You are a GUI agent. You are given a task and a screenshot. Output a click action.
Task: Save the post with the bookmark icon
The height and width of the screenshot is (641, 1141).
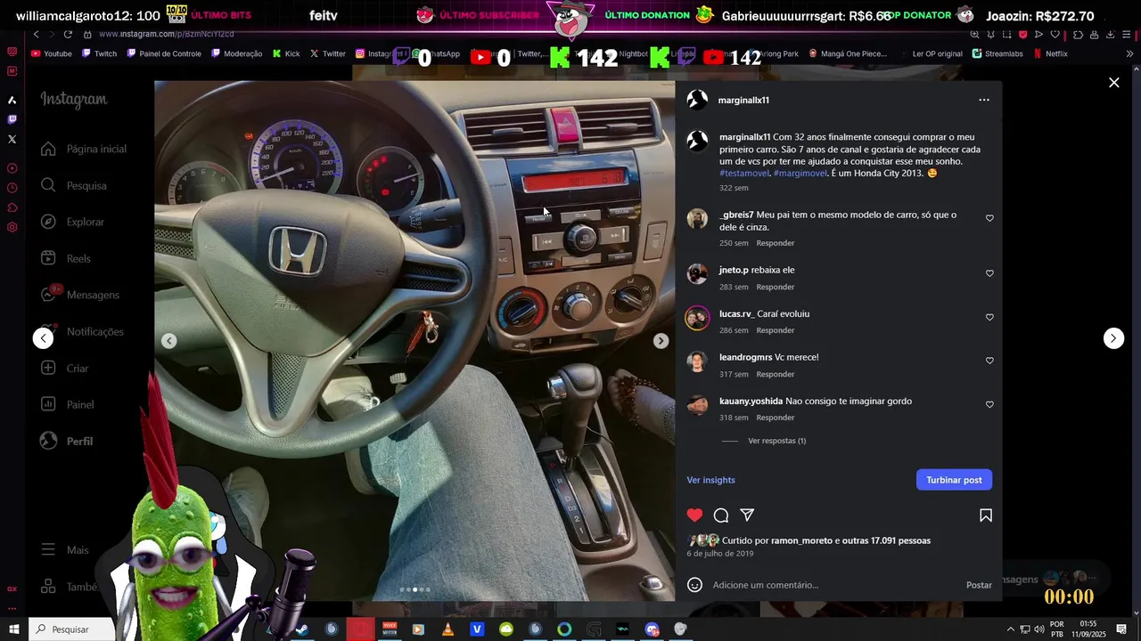pyautogui.click(x=986, y=515)
